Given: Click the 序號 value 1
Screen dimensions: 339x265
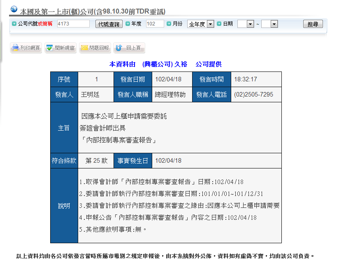Looking at the screenshot, I should pyautogui.click(x=97, y=79).
